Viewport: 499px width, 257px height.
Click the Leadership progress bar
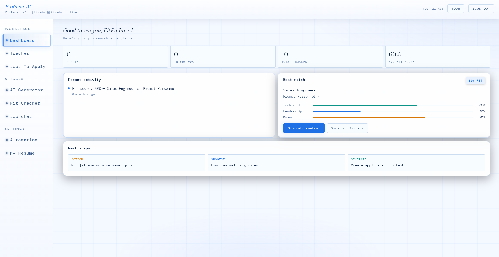(x=393, y=111)
